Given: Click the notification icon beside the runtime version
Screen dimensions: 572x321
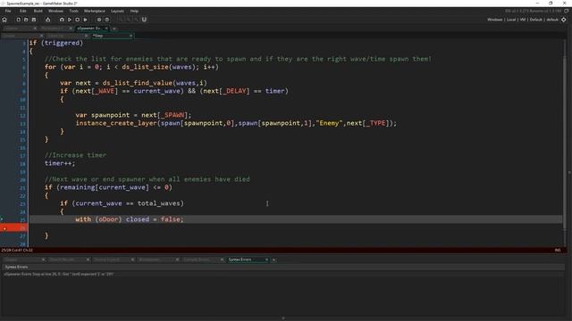Looking at the screenshot, I should 567,11.
